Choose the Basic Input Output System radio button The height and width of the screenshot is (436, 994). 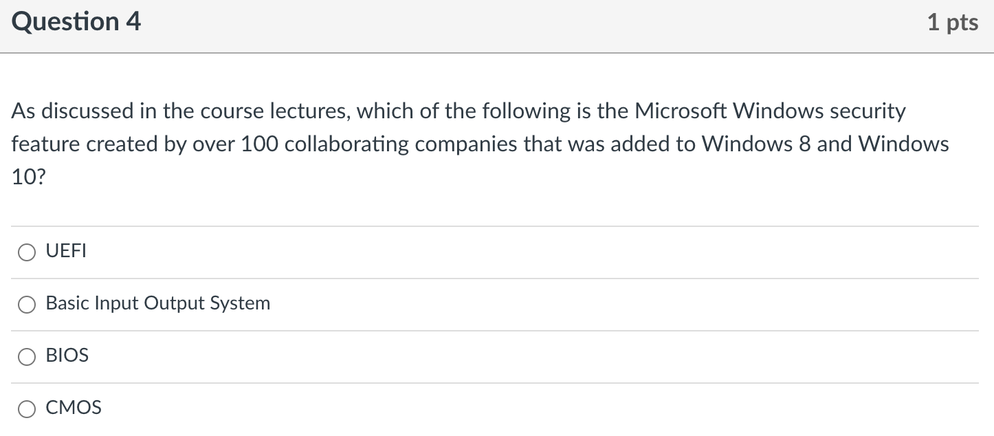click(27, 305)
